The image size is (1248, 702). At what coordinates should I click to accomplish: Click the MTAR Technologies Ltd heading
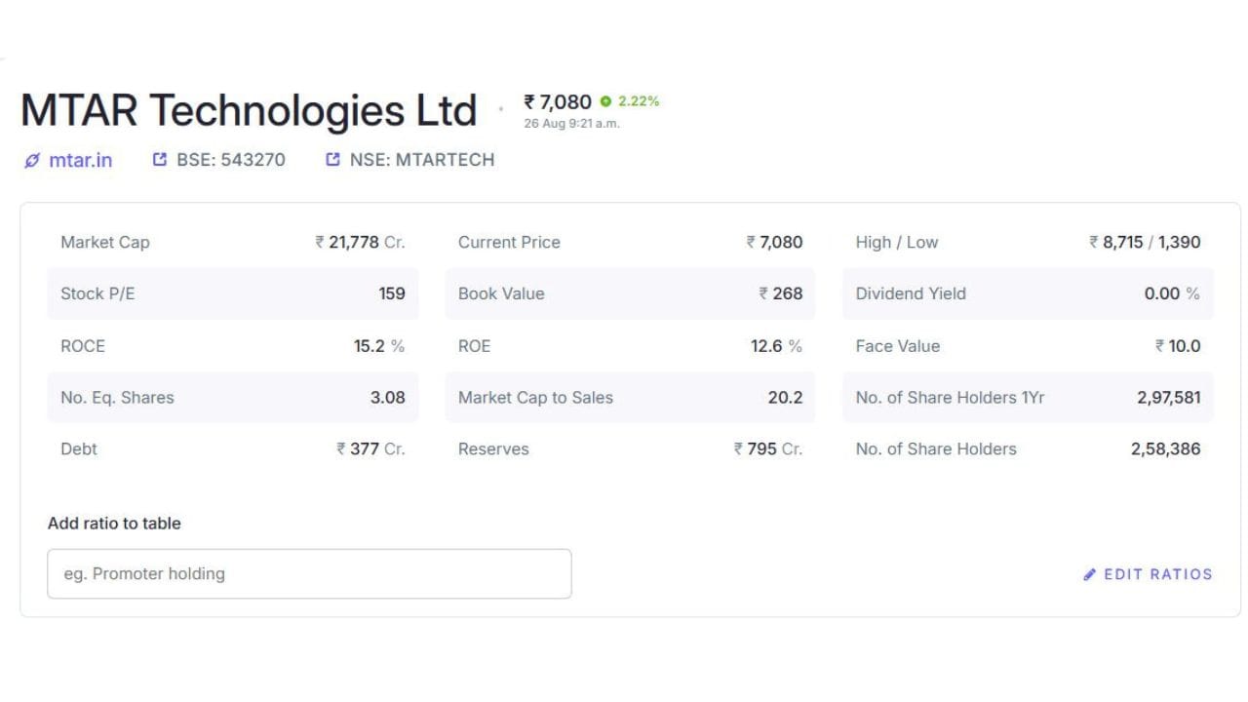click(x=249, y=110)
